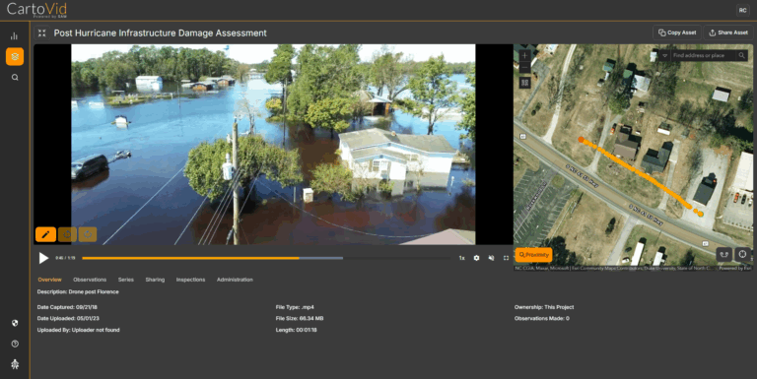Zoom out on the map
This screenshot has height=379, width=757.
524,68
